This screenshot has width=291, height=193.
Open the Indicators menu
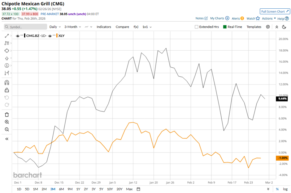tap(104, 27)
